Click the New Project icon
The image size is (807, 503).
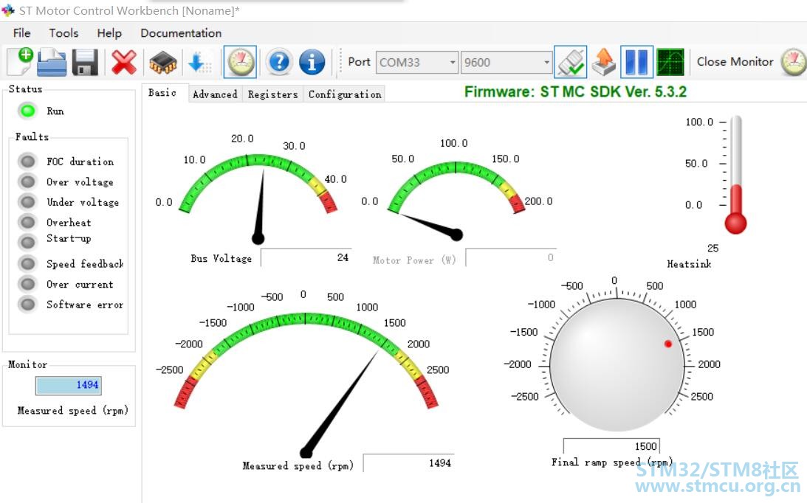coord(19,62)
